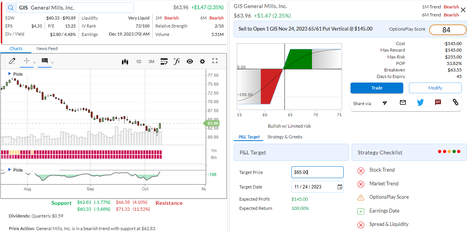Change the 3M chart range
Image resolution: width=467 pixels, height=232 pixels.
point(151,61)
